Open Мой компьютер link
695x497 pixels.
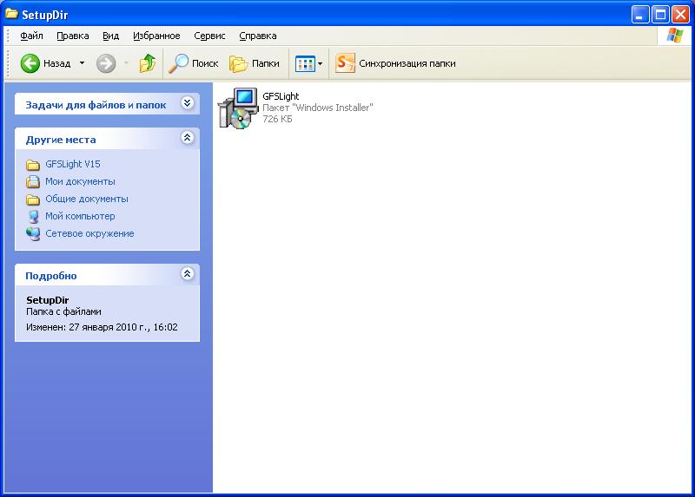tap(80, 216)
